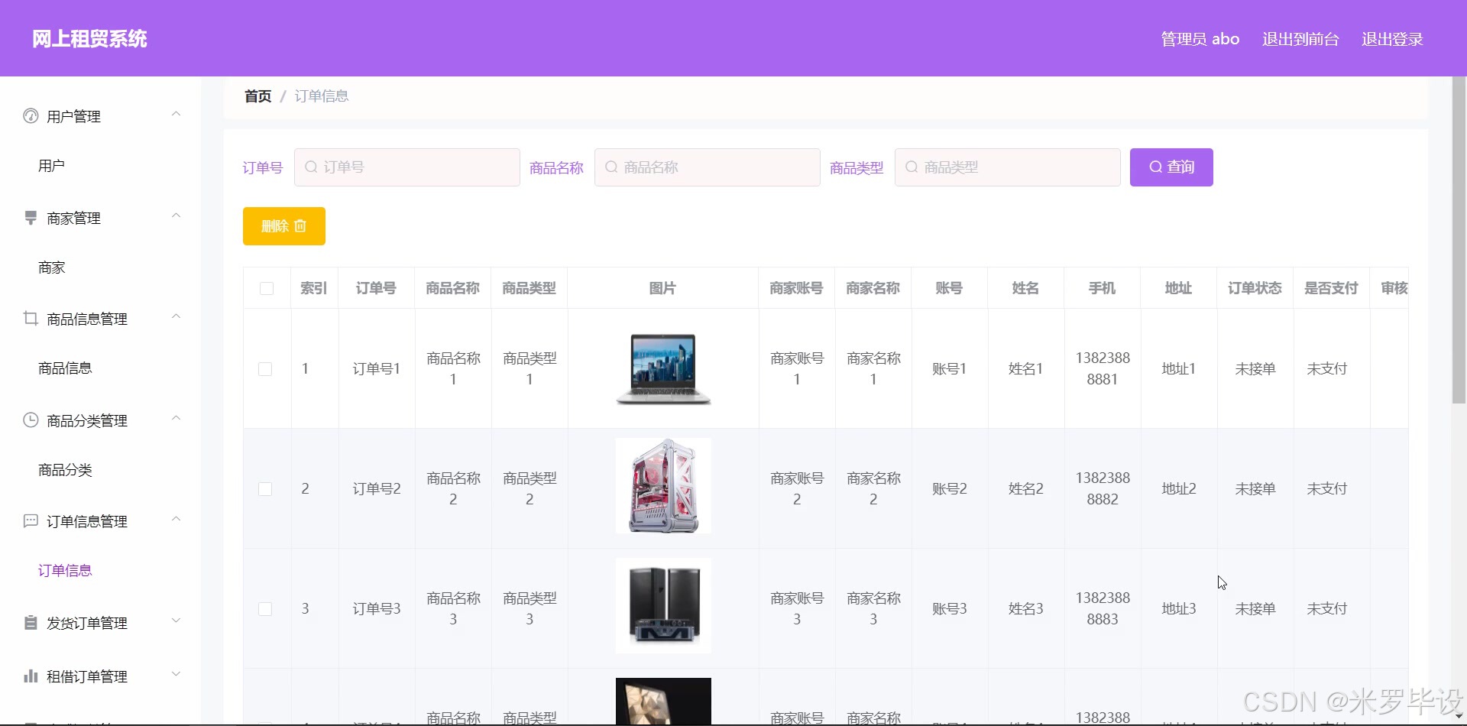Click the 退出登录 link
The width and height of the screenshot is (1467, 726).
coord(1392,39)
